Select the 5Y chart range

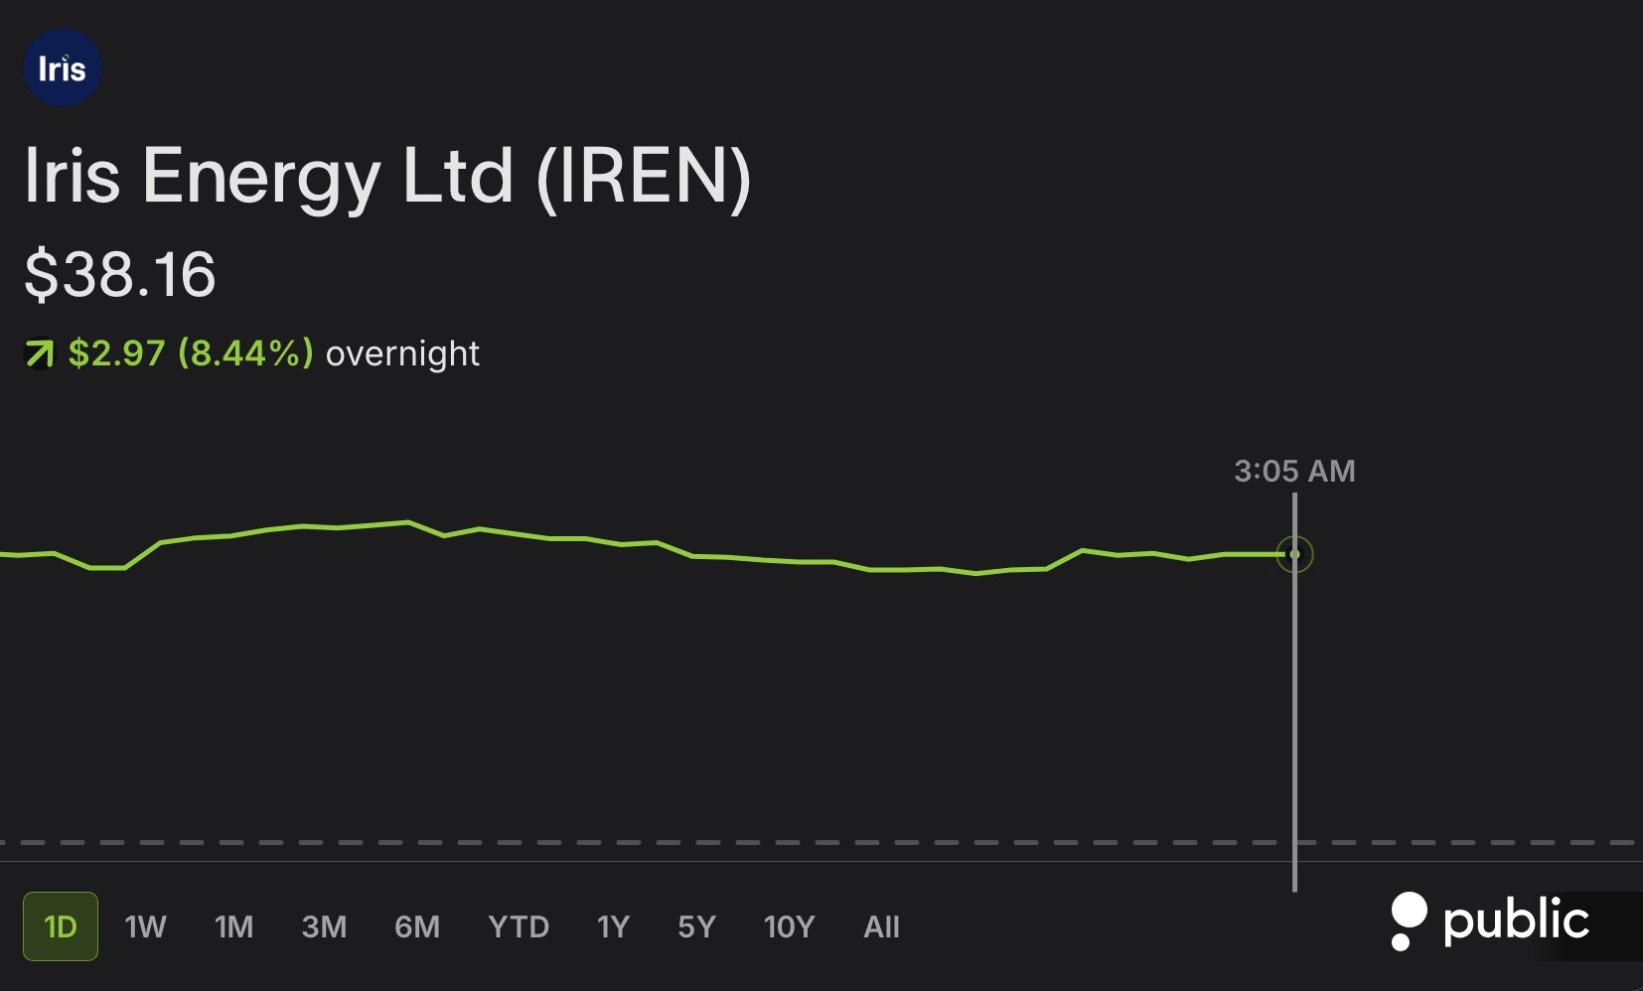coord(696,926)
